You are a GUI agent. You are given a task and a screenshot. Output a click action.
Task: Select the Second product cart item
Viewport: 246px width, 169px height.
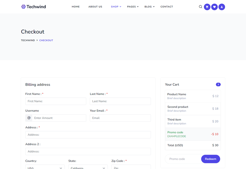point(193,109)
